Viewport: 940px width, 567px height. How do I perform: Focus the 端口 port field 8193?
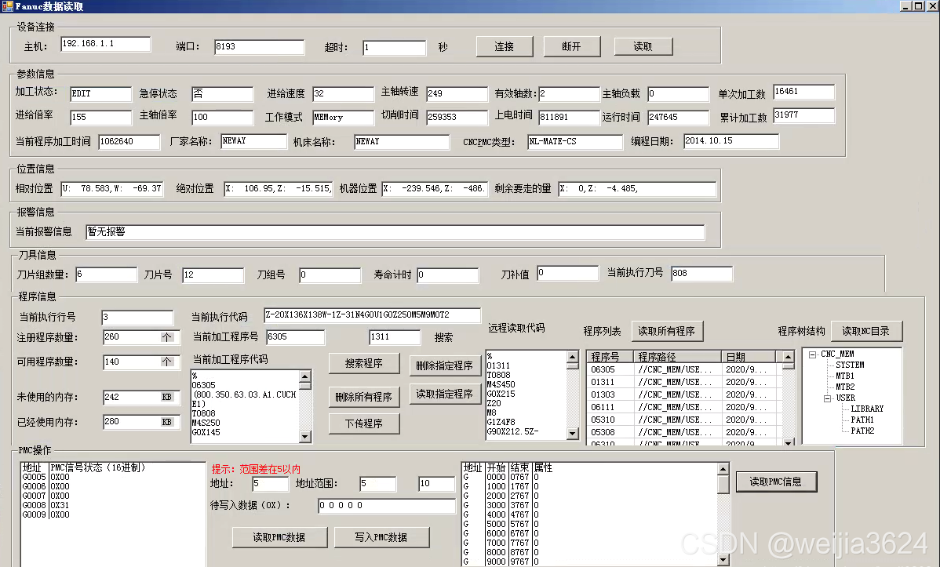(x=259, y=47)
